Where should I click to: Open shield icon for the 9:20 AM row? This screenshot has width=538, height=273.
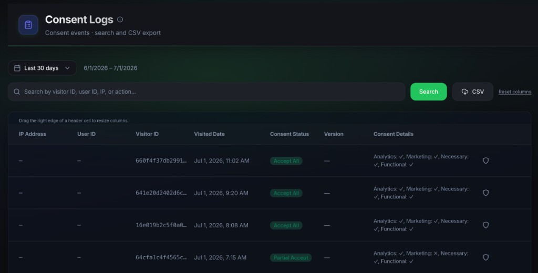point(486,193)
